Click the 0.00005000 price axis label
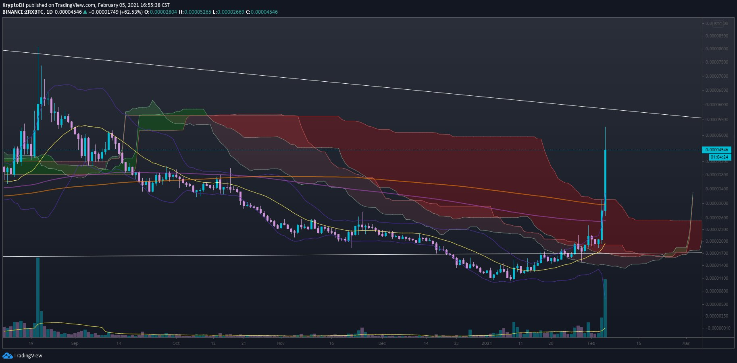The image size is (737, 363). (x=717, y=135)
